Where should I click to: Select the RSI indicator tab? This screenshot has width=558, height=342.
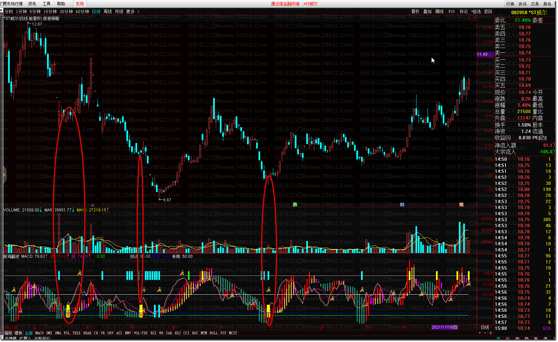pos(153,333)
